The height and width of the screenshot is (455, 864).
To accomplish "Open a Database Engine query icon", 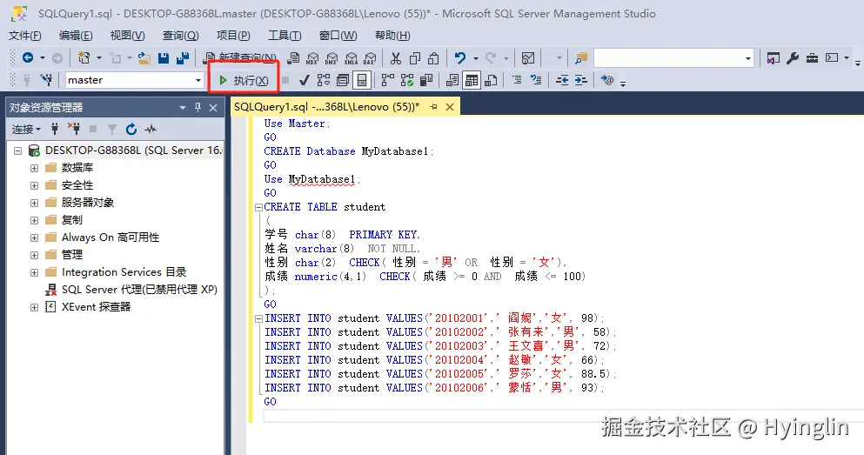I will pyautogui.click(x=294, y=57).
